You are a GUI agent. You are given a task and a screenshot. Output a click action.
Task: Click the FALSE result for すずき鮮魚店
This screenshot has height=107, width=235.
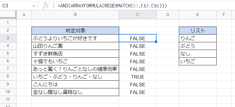click(x=138, y=54)
